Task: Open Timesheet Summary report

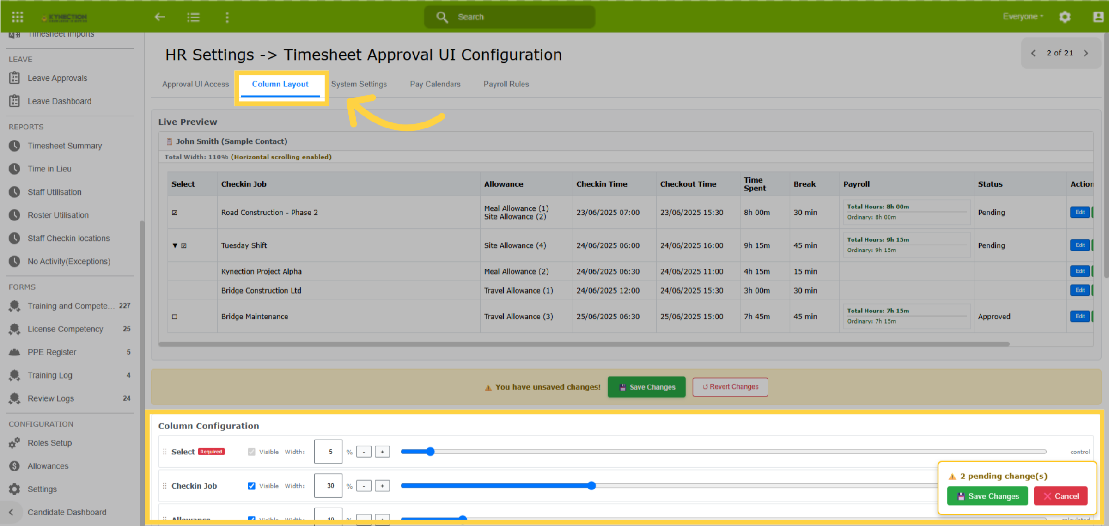Action: pyautogui.click(x=64, y=146)
